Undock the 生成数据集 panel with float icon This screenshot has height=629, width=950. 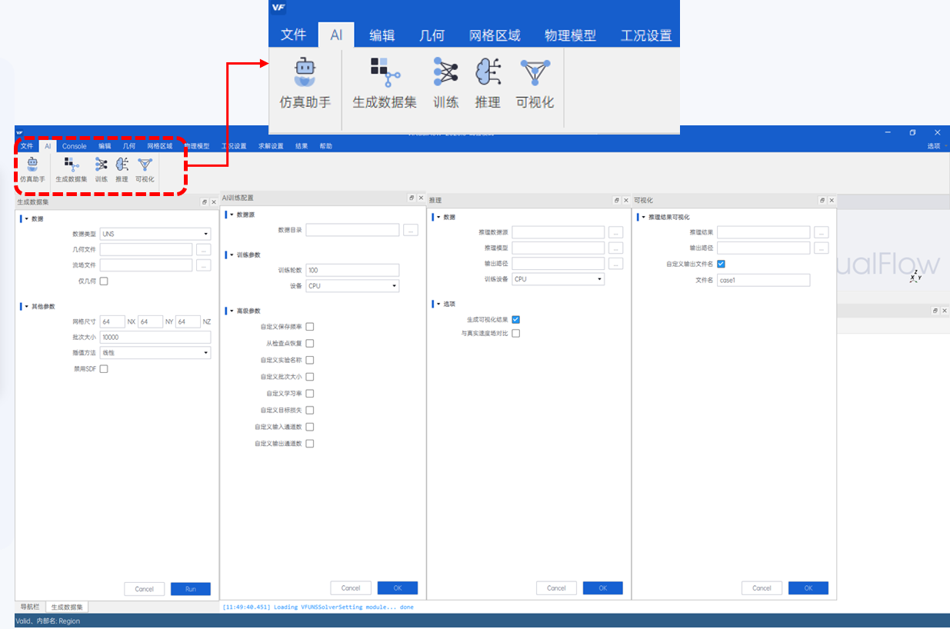pos(205,202)
